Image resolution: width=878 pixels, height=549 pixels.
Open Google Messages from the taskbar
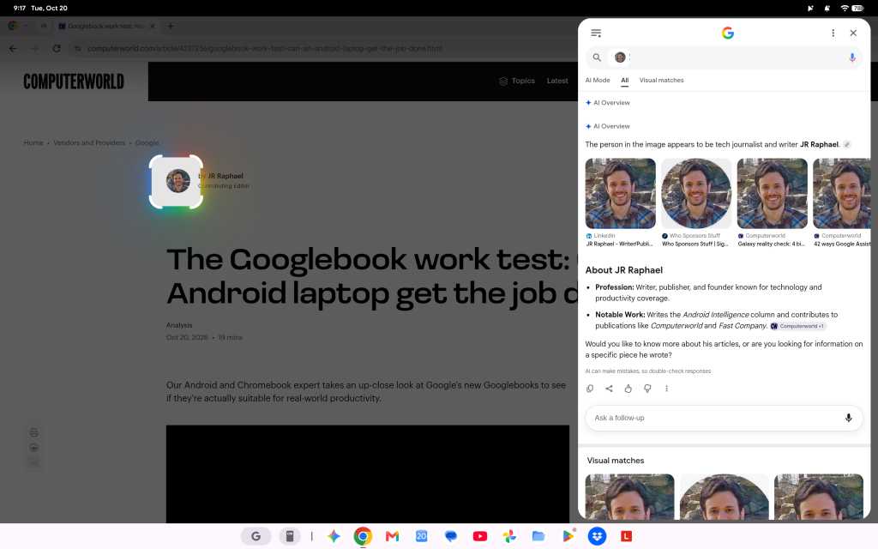click(451, 537)
